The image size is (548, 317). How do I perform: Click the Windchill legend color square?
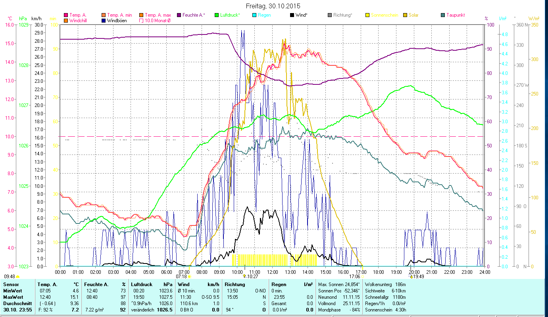click(x=66, y=21)
